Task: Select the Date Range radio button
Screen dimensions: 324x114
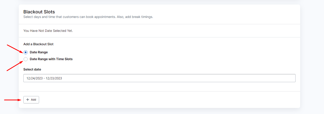Action: (x=26, y=52)
